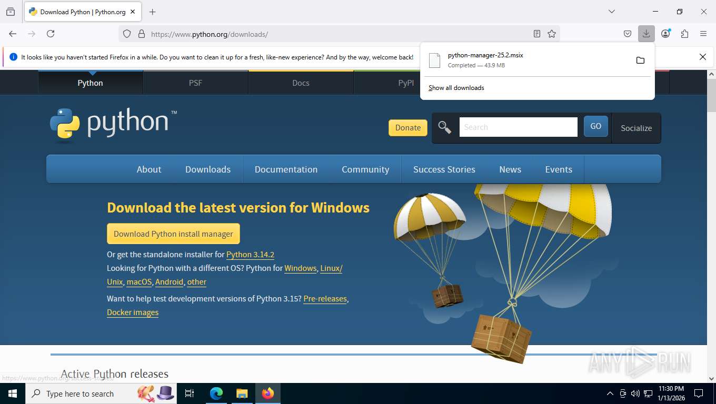Switch to the PyPI top tab
This screenshot has width=716, height=404.
[406, 83]
